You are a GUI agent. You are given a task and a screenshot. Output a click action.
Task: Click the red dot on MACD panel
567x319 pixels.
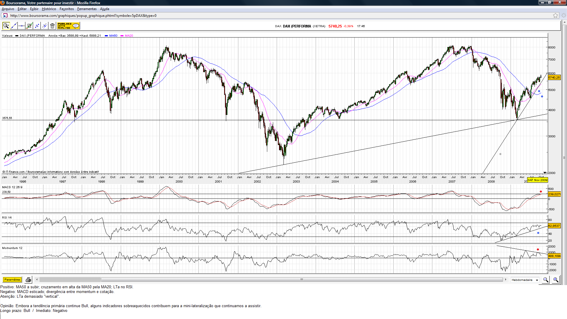541,192
